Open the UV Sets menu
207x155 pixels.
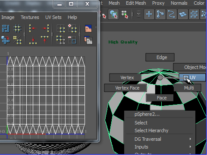tap(53, 17)
